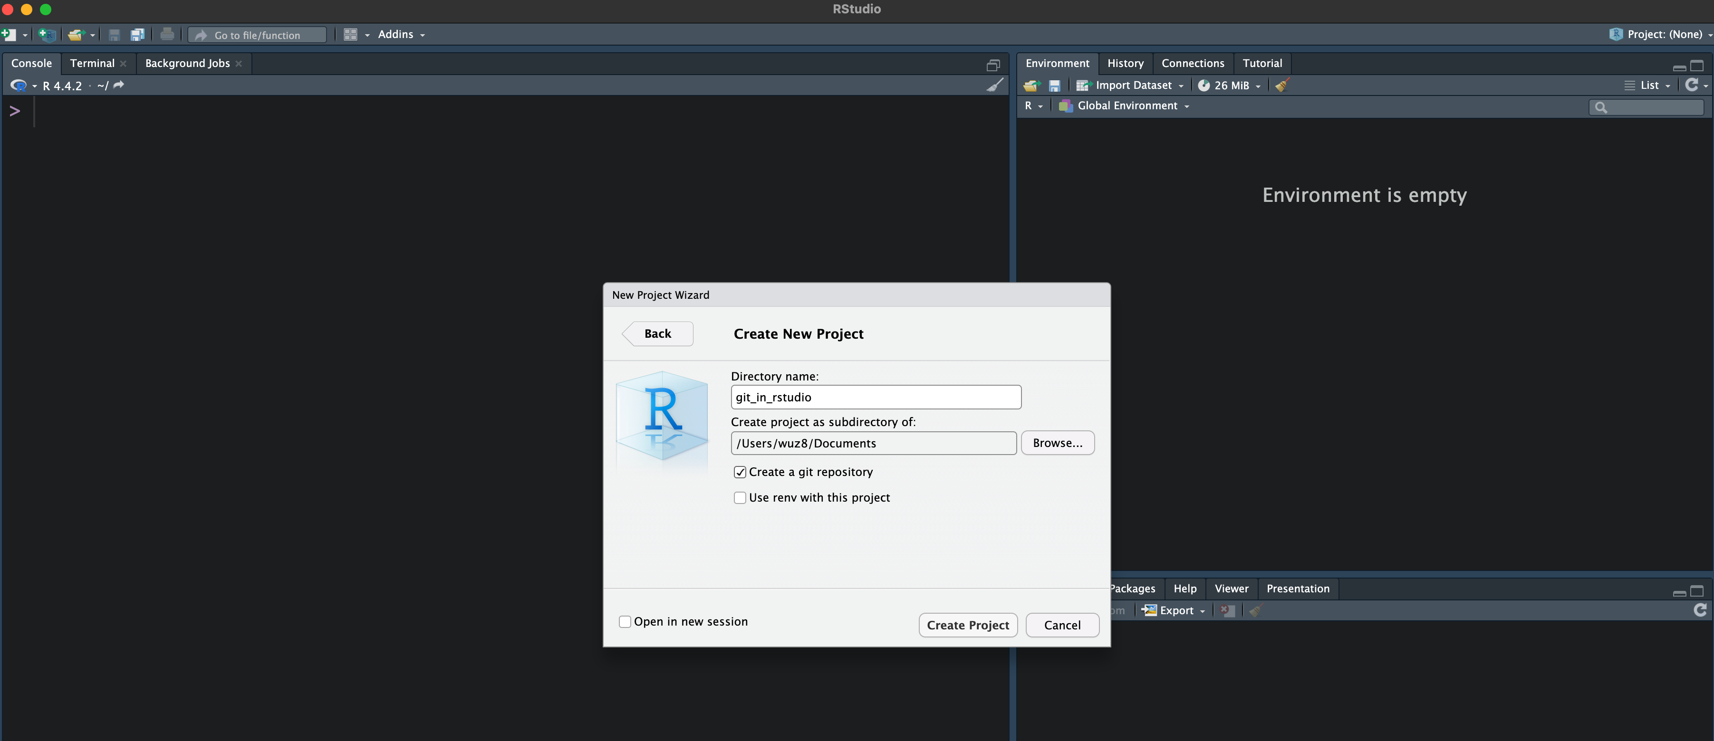1714x741 pixels.
Task: Click the Directory name input field
Action: pos(875,397)
